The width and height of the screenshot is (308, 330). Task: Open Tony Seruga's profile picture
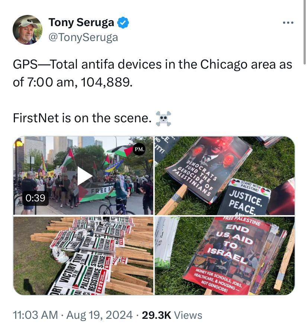pos(28,30)
